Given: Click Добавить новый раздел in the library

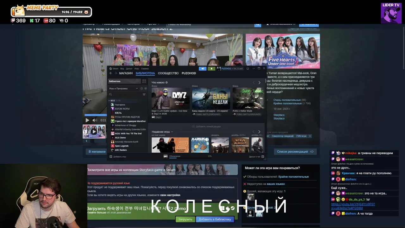Looking at the screenshot, I should [x=206, y=126].
